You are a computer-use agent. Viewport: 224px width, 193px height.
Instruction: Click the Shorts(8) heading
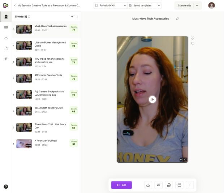tap(21, 17)
